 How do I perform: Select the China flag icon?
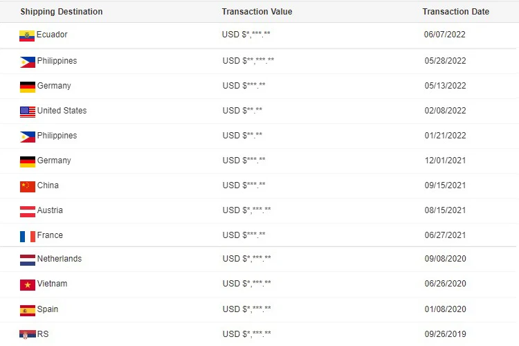pyautogui.click(x=28, y=186)
